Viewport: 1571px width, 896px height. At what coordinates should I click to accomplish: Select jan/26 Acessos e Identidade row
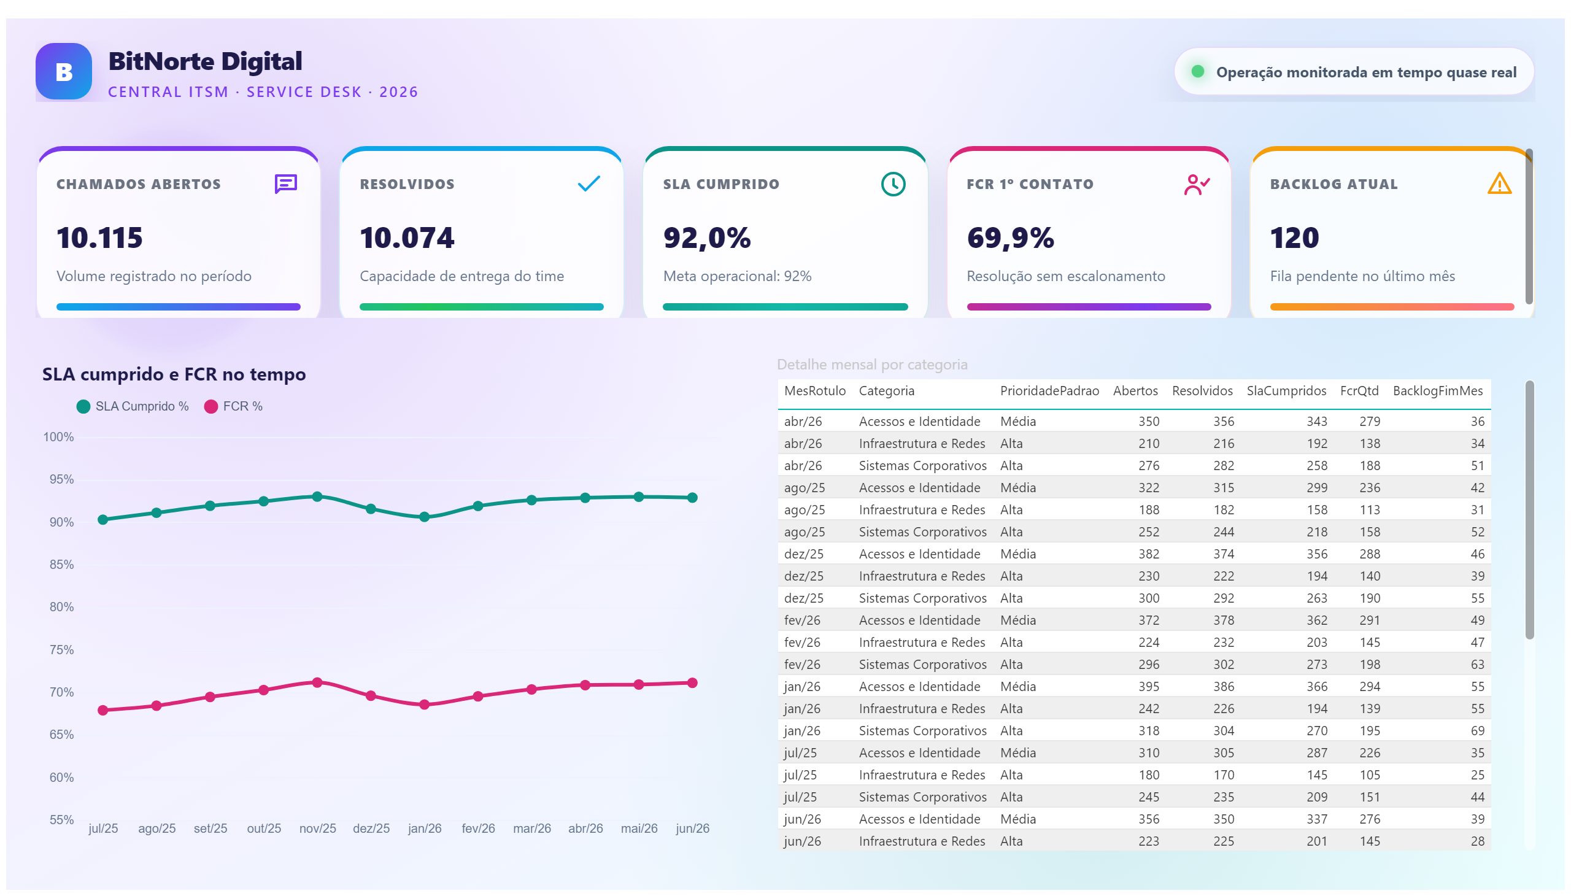click(x=1133, y=686)
